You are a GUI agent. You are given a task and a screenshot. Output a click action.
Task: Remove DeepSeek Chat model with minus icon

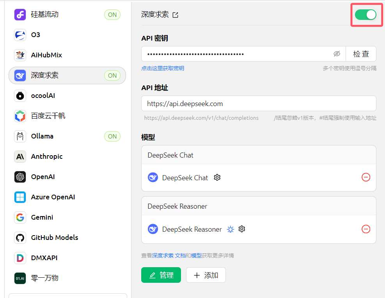366,177
